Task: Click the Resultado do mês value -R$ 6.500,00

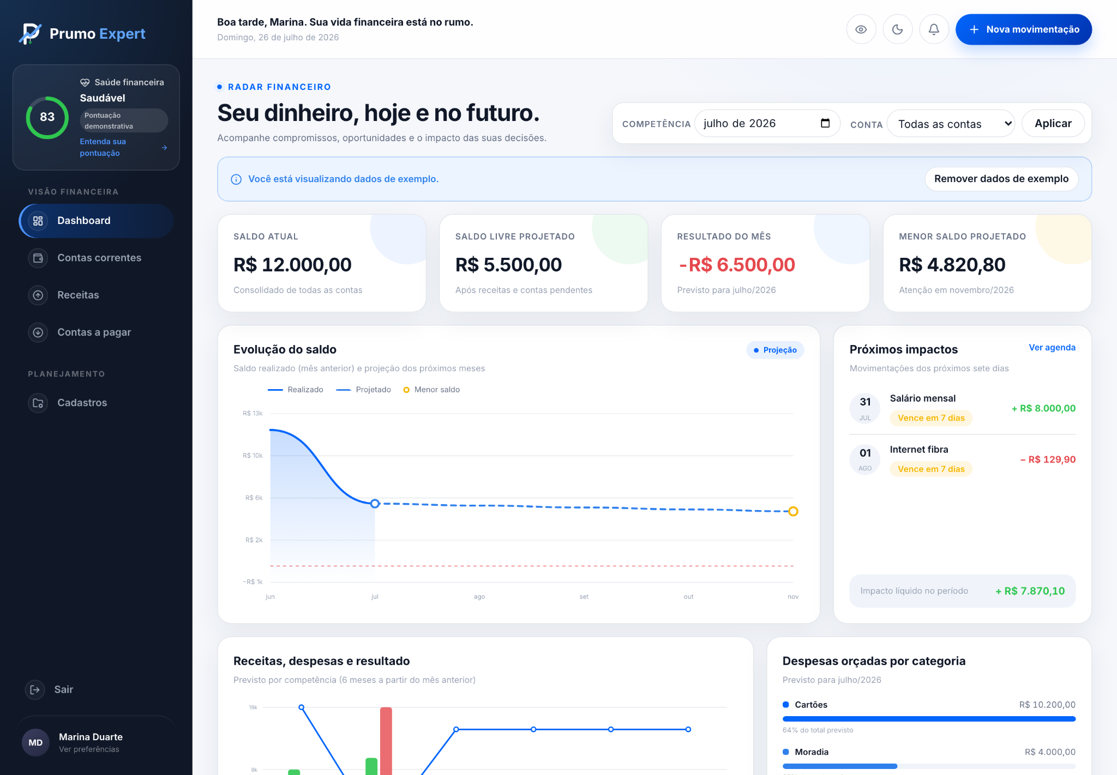Action: [x=736, y=265]
